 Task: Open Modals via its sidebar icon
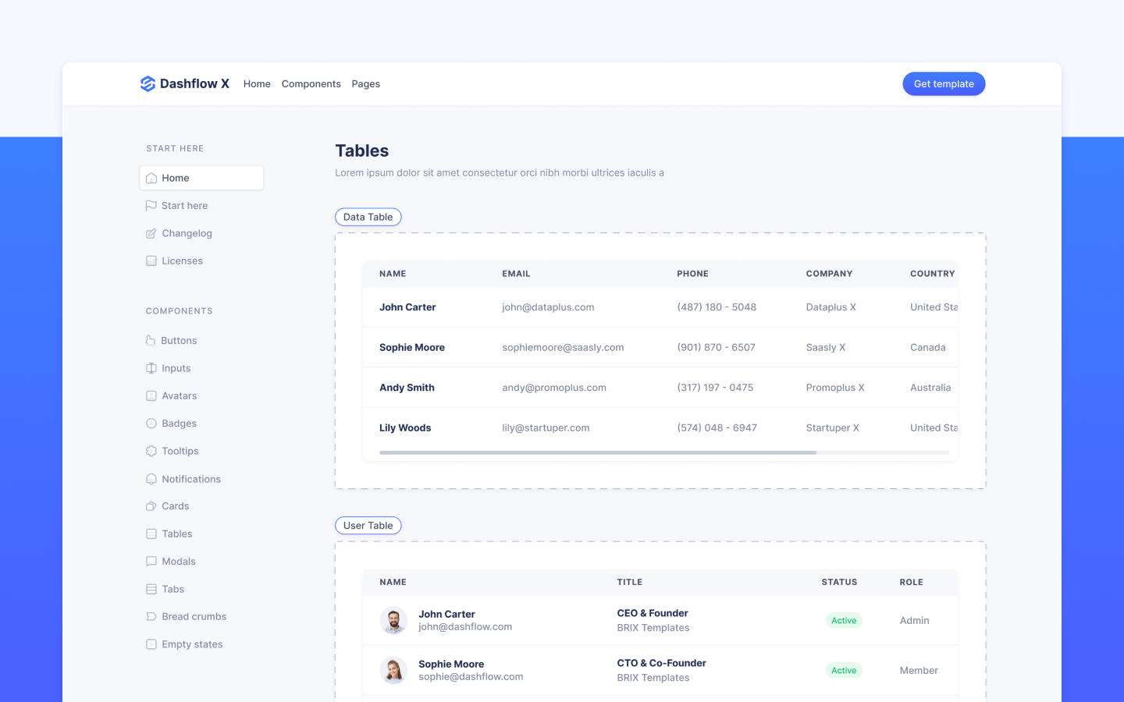click(x=151, y=561)
